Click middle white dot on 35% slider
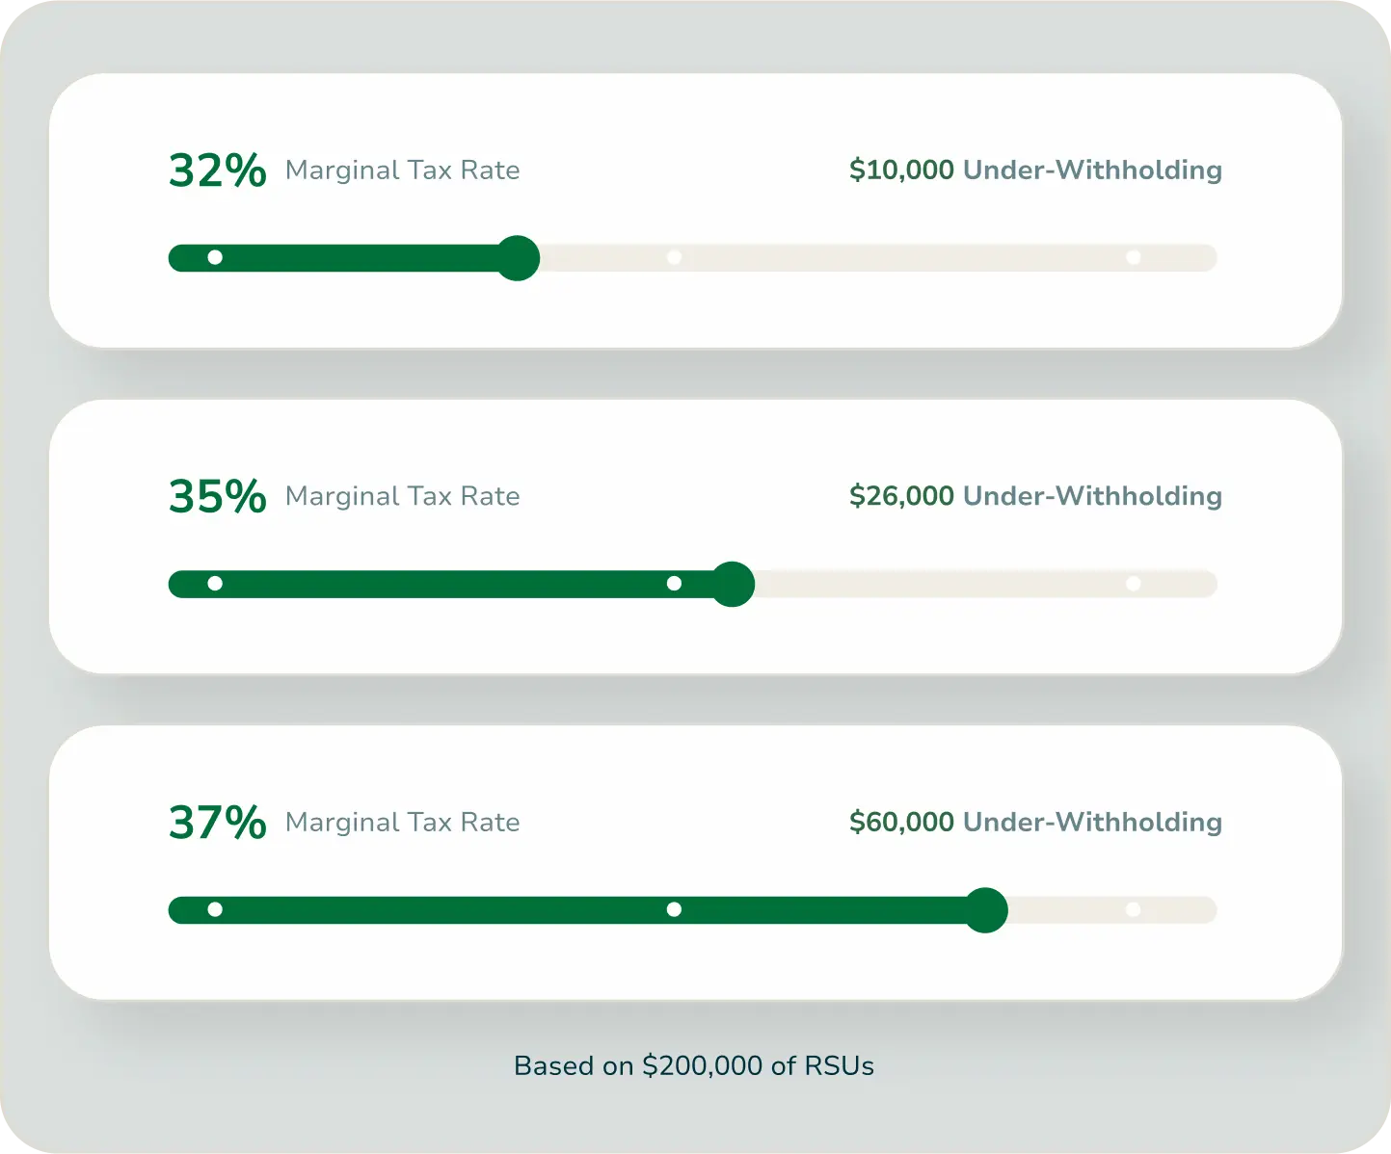This screenshot has width=1391, height=1154. 674,583
